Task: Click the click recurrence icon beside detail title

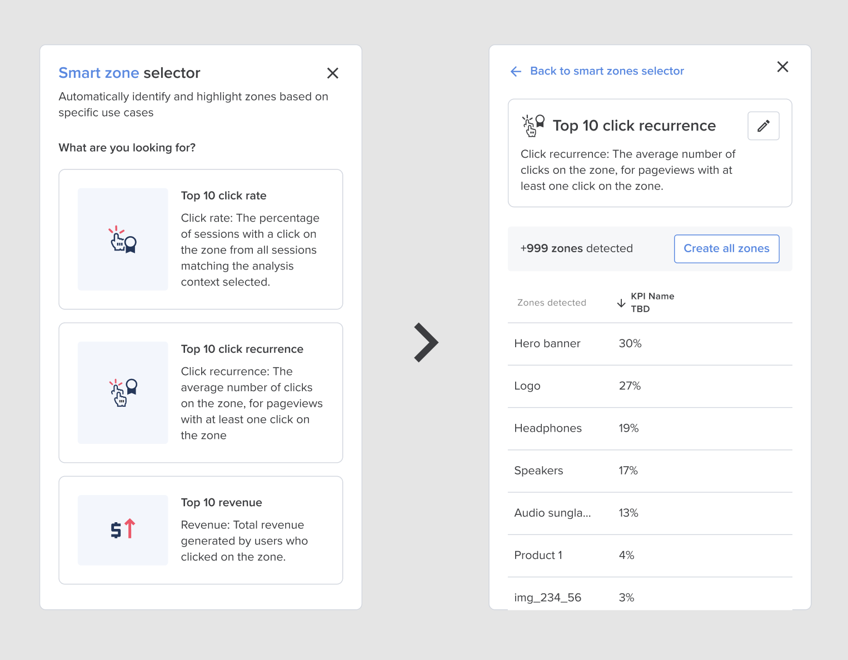Action: click(533, 126)
